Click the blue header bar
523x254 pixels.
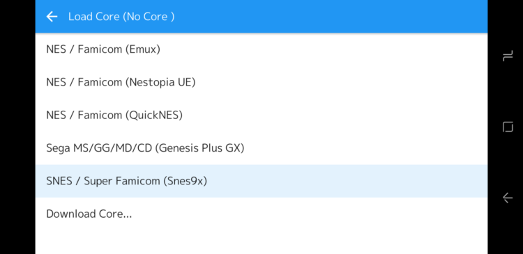coord(261,16)
